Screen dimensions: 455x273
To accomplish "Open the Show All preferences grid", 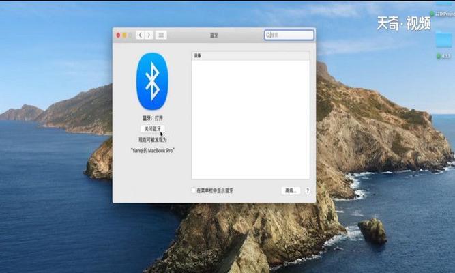I will (x=161, y=35).
